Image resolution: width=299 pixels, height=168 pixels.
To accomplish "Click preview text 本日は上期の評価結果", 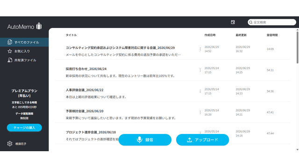I will tap(96, 97).
